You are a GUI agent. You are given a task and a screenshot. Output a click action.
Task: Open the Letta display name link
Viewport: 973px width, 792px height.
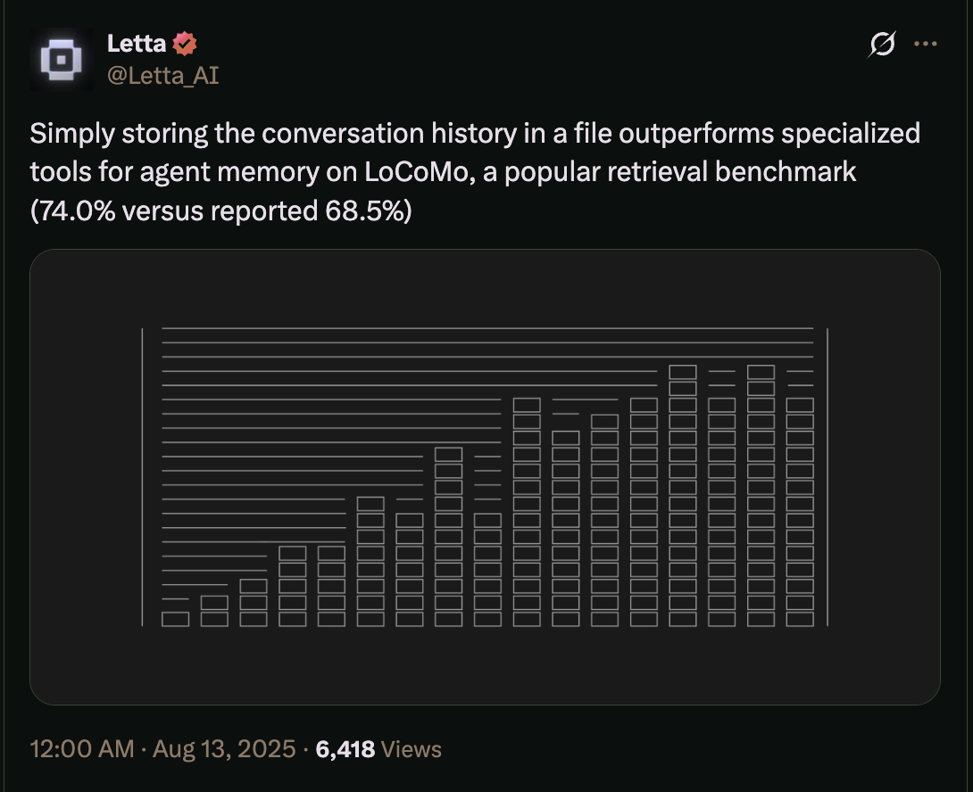coord(136,44)
